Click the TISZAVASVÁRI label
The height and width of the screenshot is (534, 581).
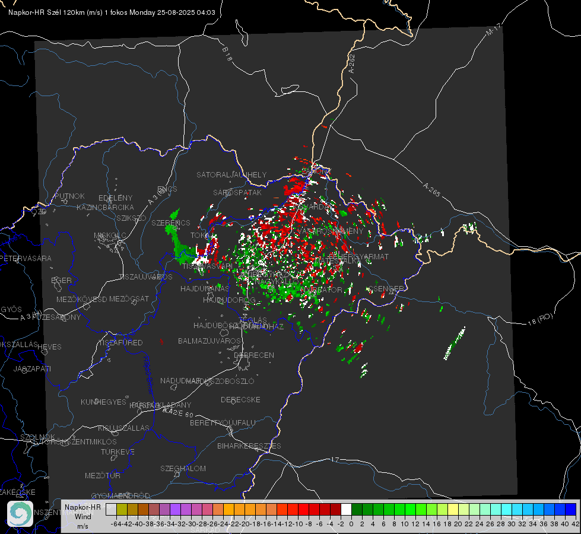208,266
